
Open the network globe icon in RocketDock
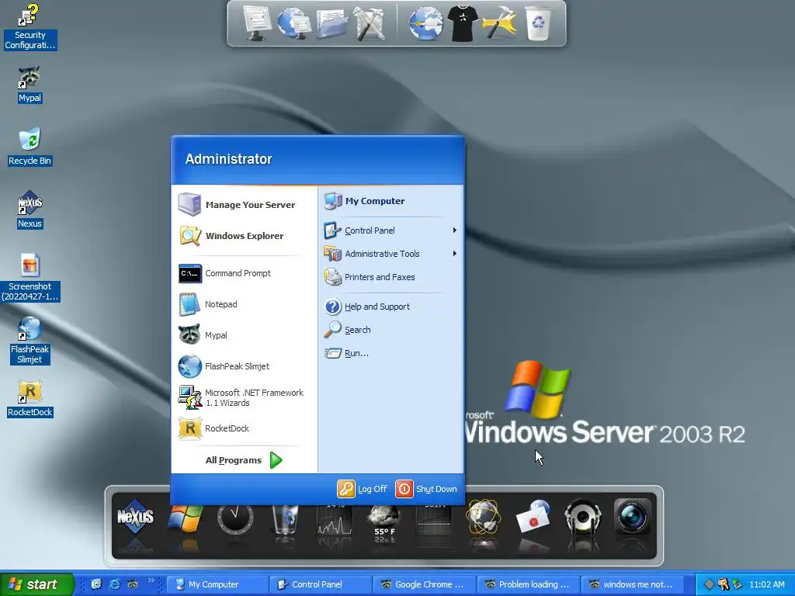coord(294,23)
